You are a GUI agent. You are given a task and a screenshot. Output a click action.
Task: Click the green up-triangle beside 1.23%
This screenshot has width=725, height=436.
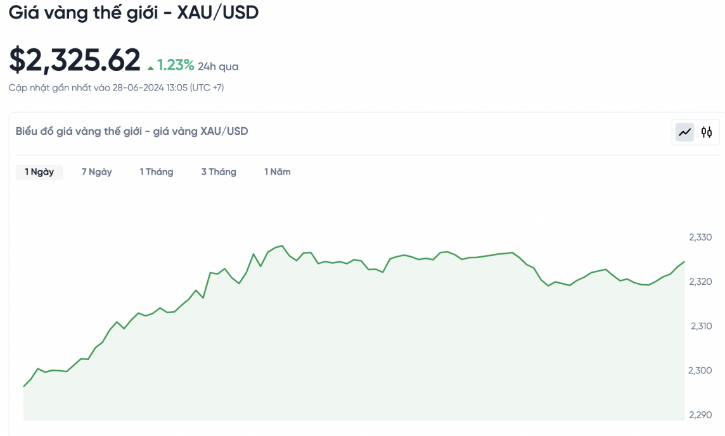coord(151,68)
